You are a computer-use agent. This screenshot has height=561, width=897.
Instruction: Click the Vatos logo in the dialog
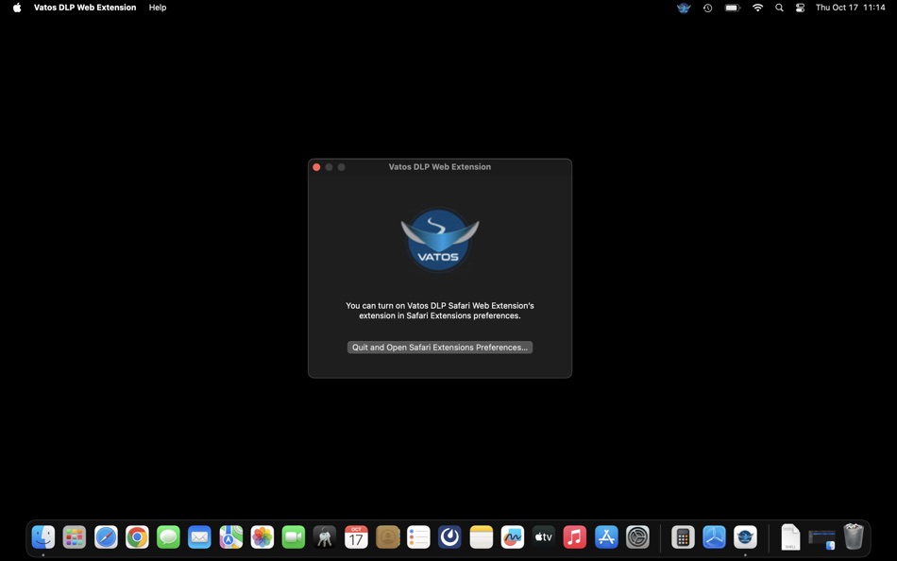click(439, 239)
